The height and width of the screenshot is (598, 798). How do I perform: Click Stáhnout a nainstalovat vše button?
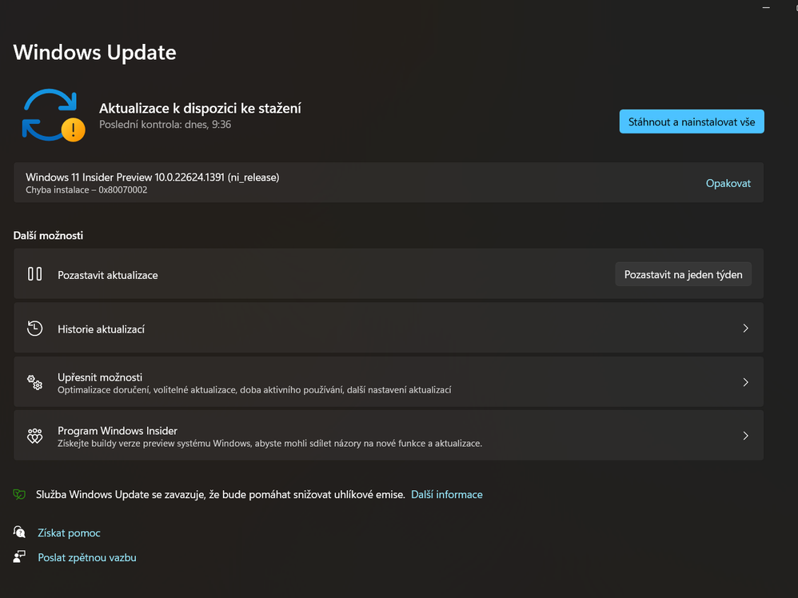click(691, 122)
